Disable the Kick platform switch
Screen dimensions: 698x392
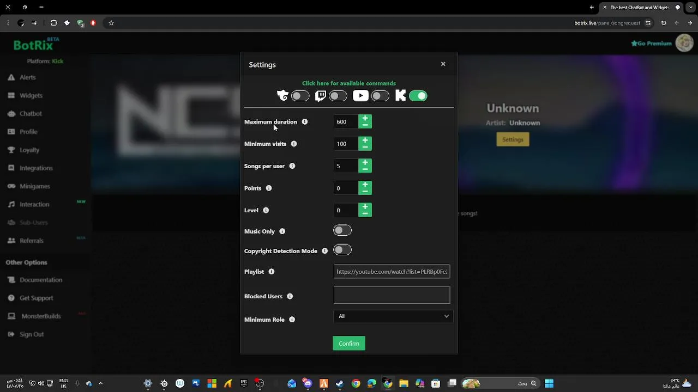coord(418,96)
